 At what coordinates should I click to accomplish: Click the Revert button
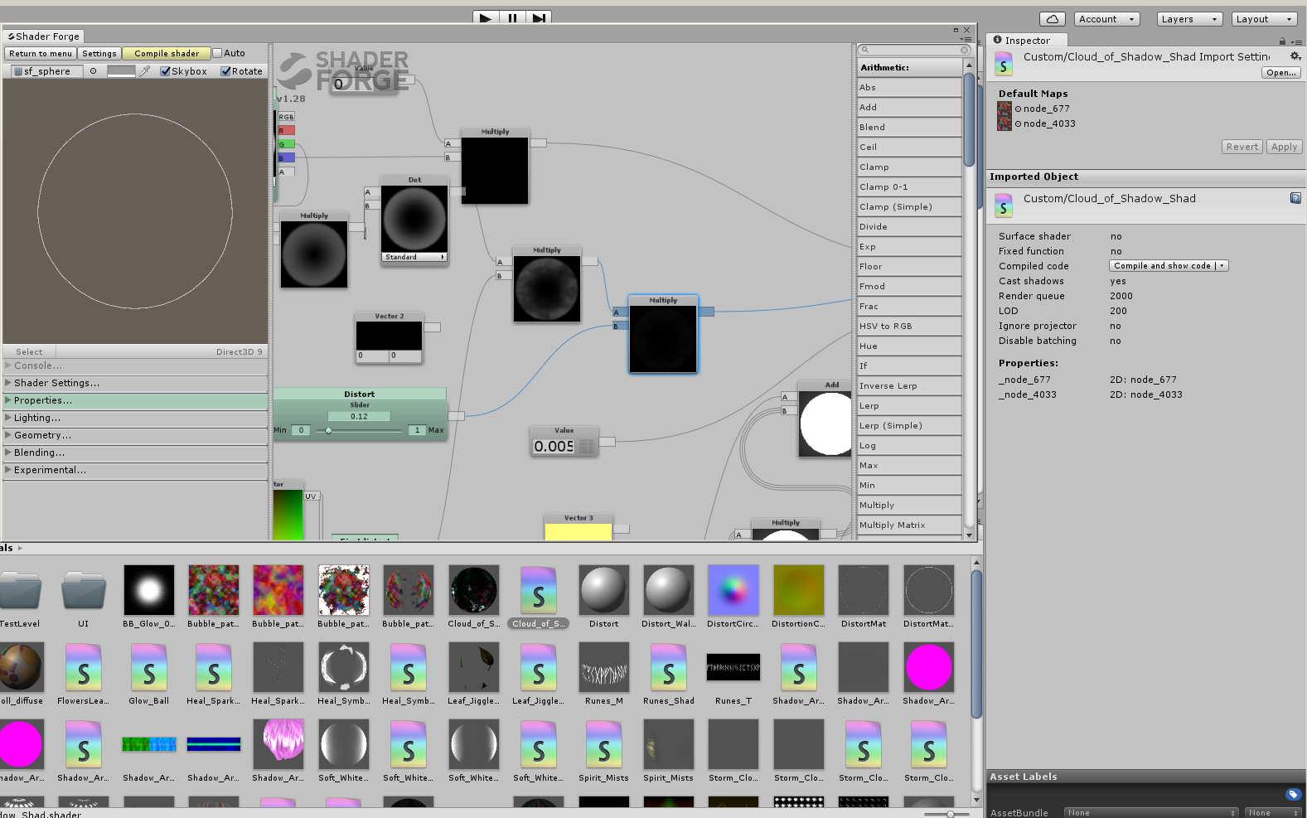pos(1242,147)
